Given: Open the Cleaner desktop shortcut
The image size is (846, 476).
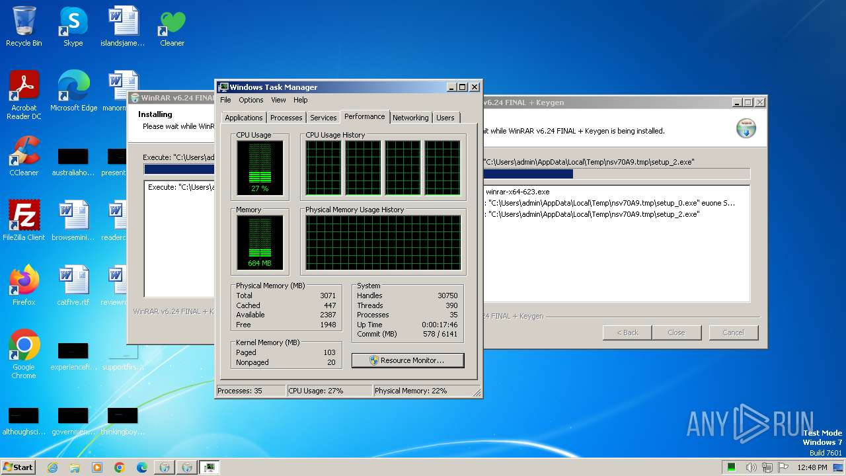Looking at the screenshot, I should click(x=172, y=27).
